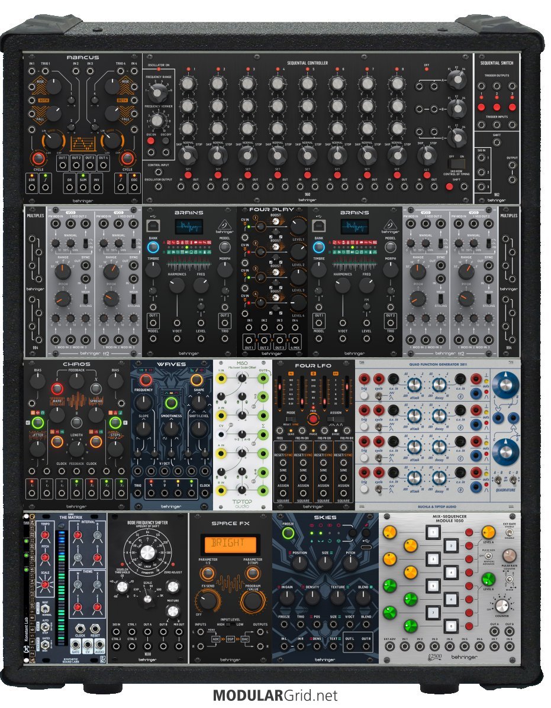Click the red SHIFT button on the 960
The width and height of the screenshot is (551, 708).
[x=449, y=186]
